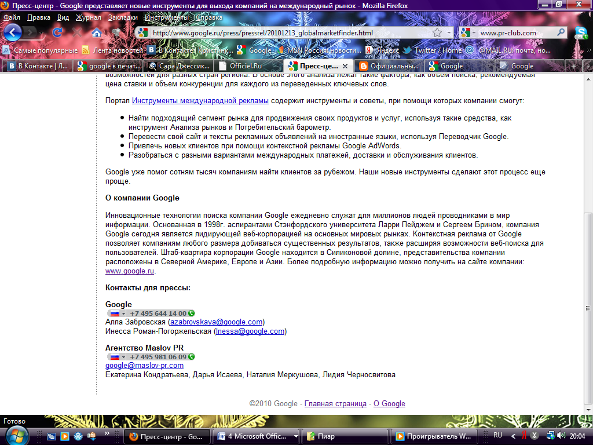This screenshot has width=593, height=445.
Task: Open the Проигрыватель W... taskbar button
Action: (434, 436)
